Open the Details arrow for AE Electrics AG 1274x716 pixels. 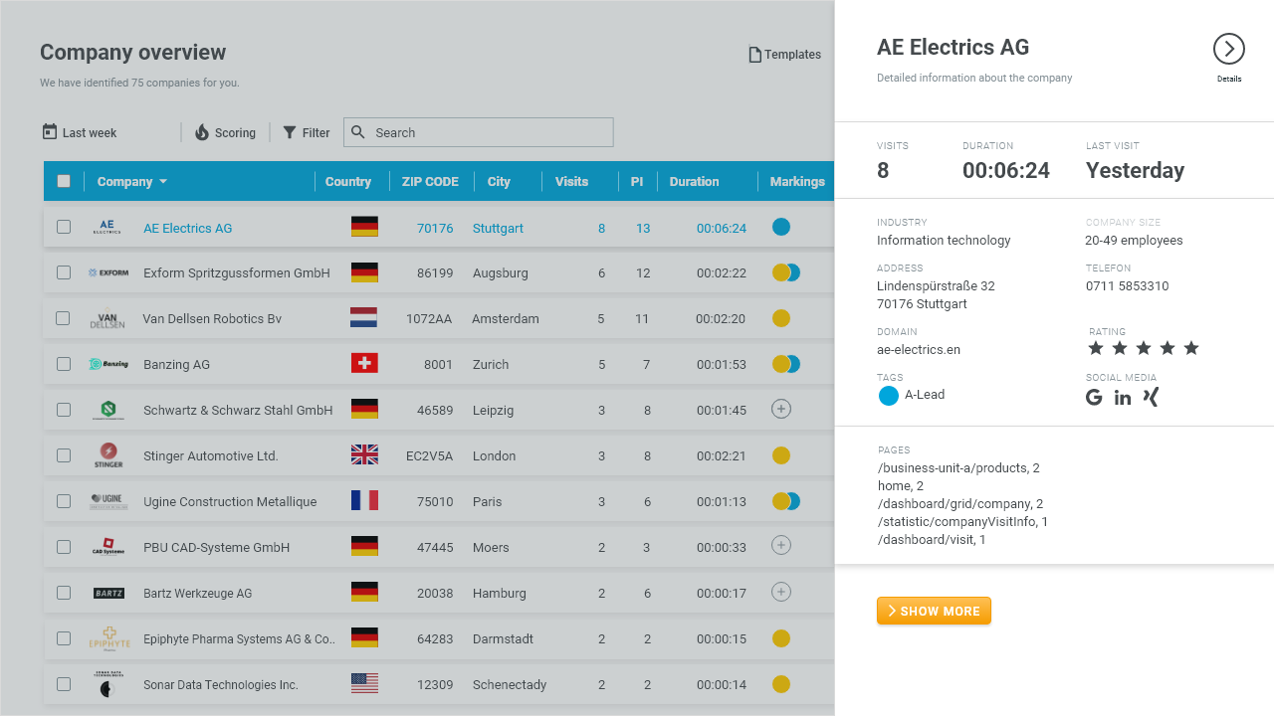tap(1229, 49)
